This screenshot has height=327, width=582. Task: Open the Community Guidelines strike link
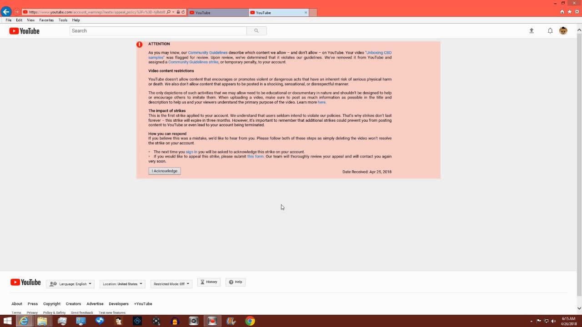(193, 62)
